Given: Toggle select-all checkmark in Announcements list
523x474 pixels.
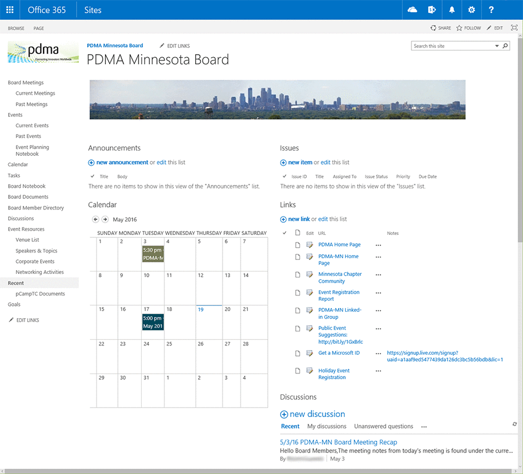Looking at the screenshot, I should click(92, 176).
